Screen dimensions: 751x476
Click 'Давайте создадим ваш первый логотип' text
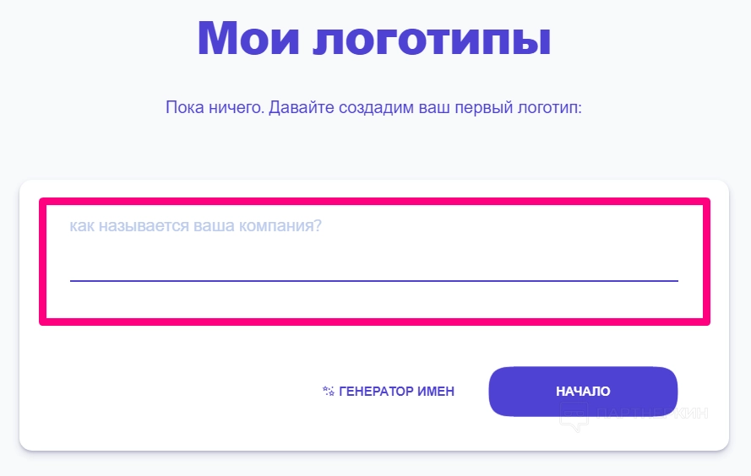425,109
